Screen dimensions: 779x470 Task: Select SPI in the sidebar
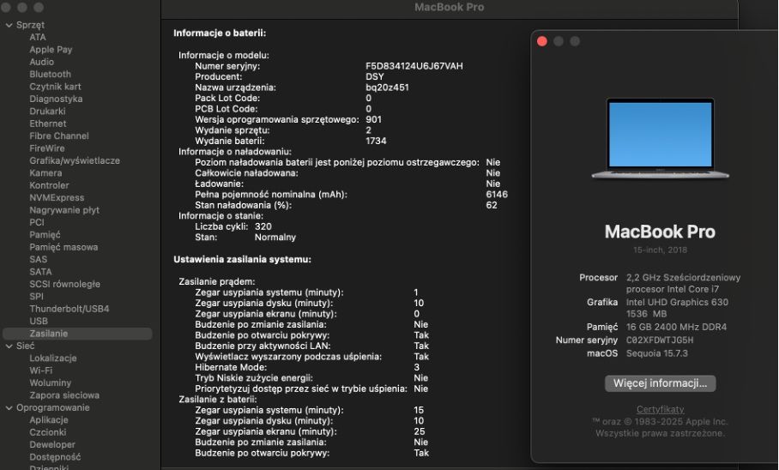coord(36,297)
